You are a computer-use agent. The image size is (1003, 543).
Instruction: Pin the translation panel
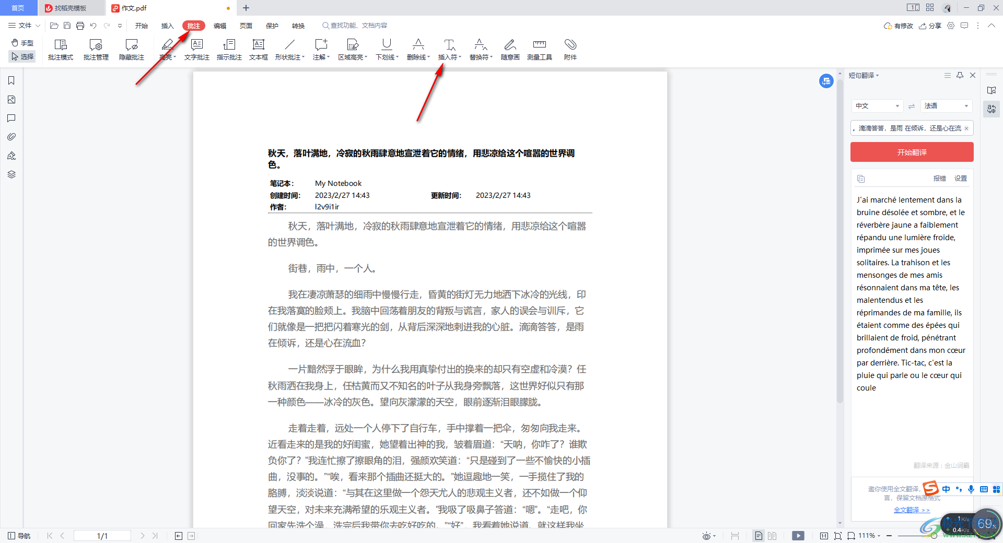(x=960, y=75)
